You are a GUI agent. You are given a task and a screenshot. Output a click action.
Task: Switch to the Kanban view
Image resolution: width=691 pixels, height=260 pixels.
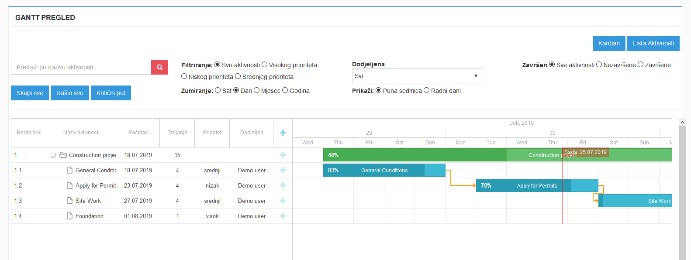[609, 43]
